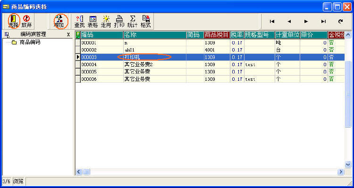
Task: Click the 单价 column header
Action: [314, 35]
